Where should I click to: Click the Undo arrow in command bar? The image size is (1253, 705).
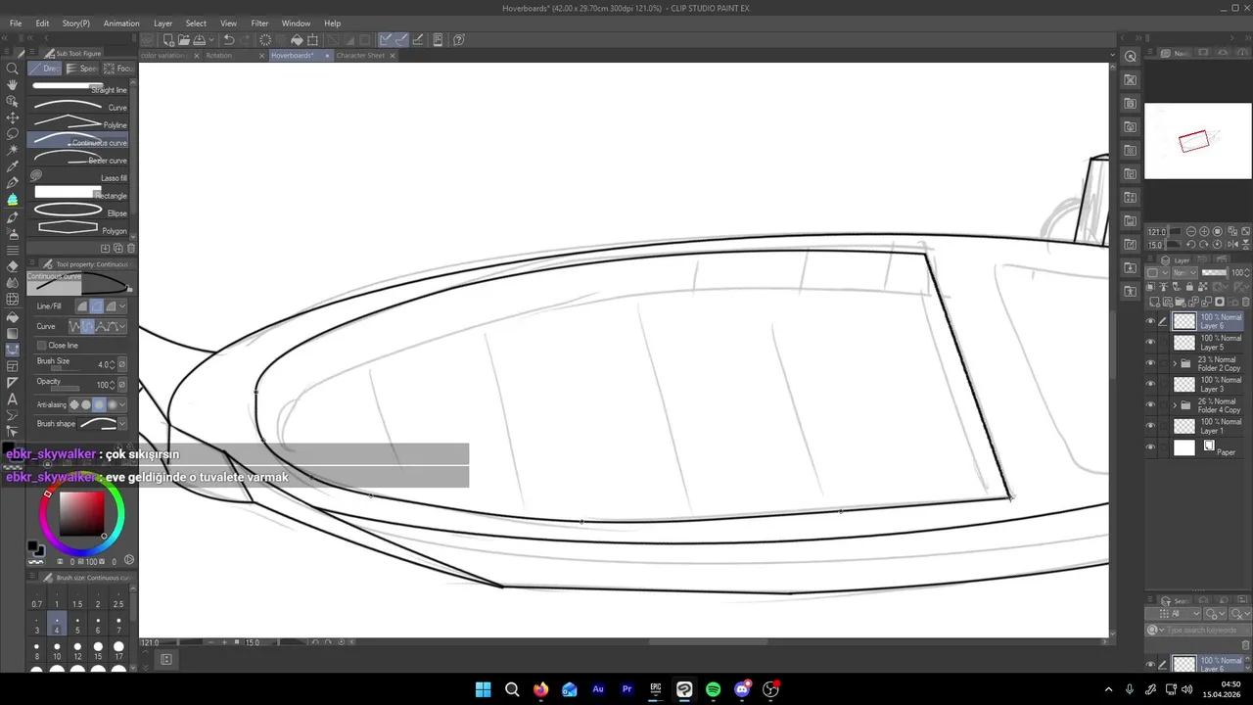[228, 40]
